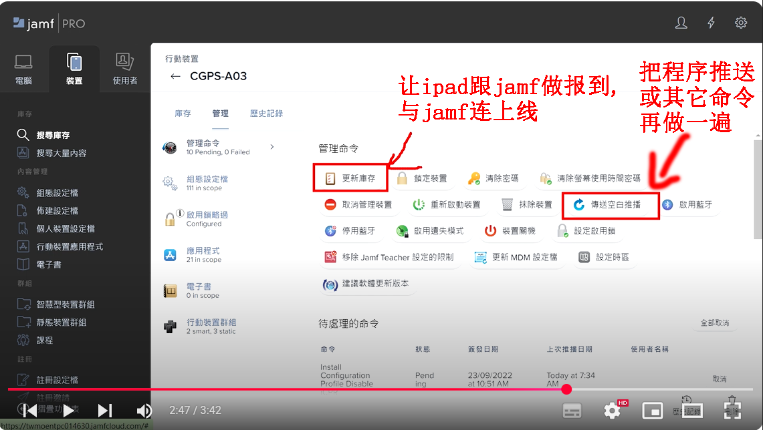The width and height of the screenshot is (763, 430).
Task: Click 清除螢幕使用時間密碼 command
Action: tap(590, 178)
